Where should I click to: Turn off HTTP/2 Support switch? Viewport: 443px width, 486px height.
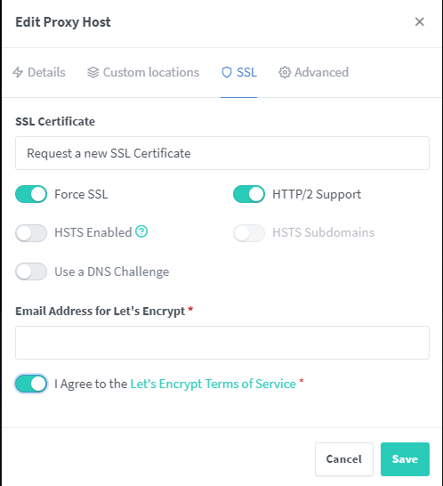pos(249,194)
